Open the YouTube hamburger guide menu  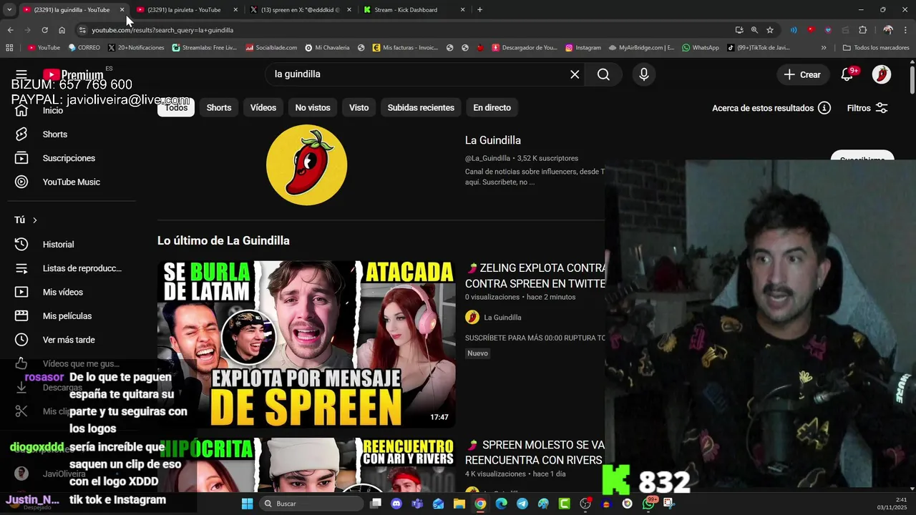pos(21,74)
